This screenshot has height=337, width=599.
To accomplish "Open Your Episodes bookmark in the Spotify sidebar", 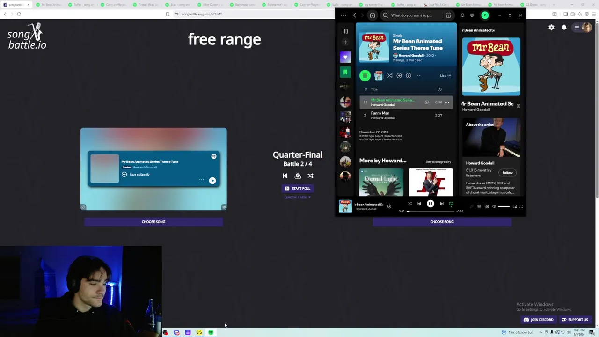I will [345, 72].
